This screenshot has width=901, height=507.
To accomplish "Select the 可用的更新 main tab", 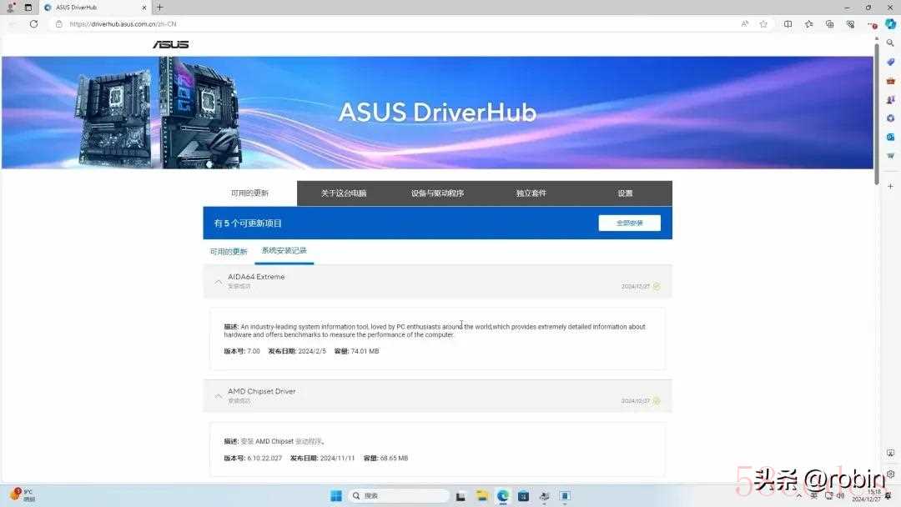I will tap(250, 193).
